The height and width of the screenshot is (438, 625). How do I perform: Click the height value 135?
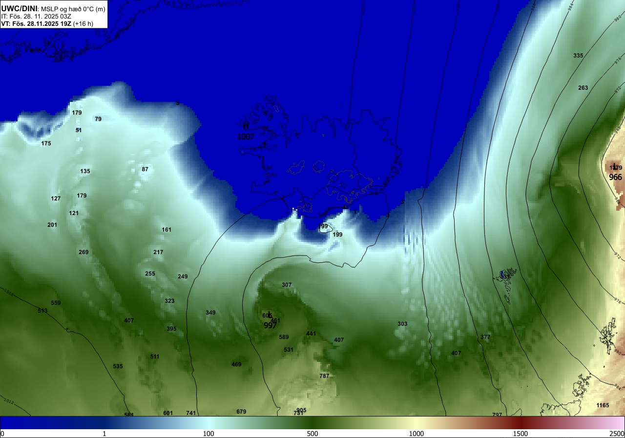tap(85, 171)
